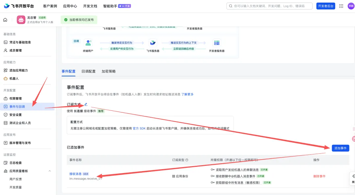This screenshot has width=355, height=195.
Task: Click the v2.0 version tag
Action: pyautogui.click(x=85, y=174)
